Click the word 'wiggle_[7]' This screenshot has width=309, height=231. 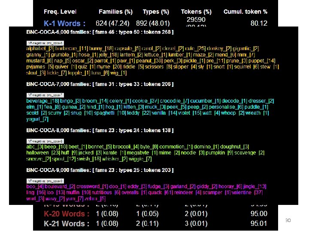tap(140, 159)
